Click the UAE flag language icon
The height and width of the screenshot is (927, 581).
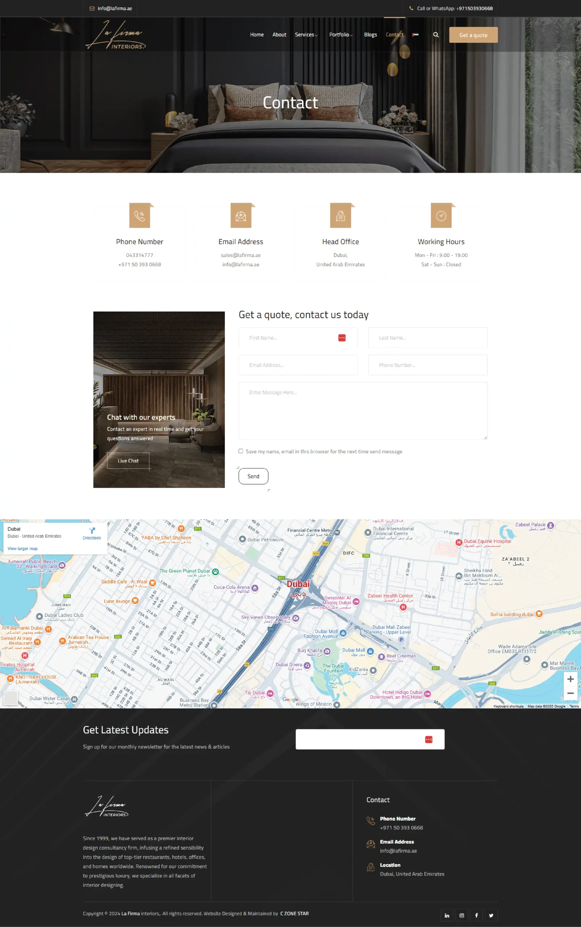coord(415,35)
